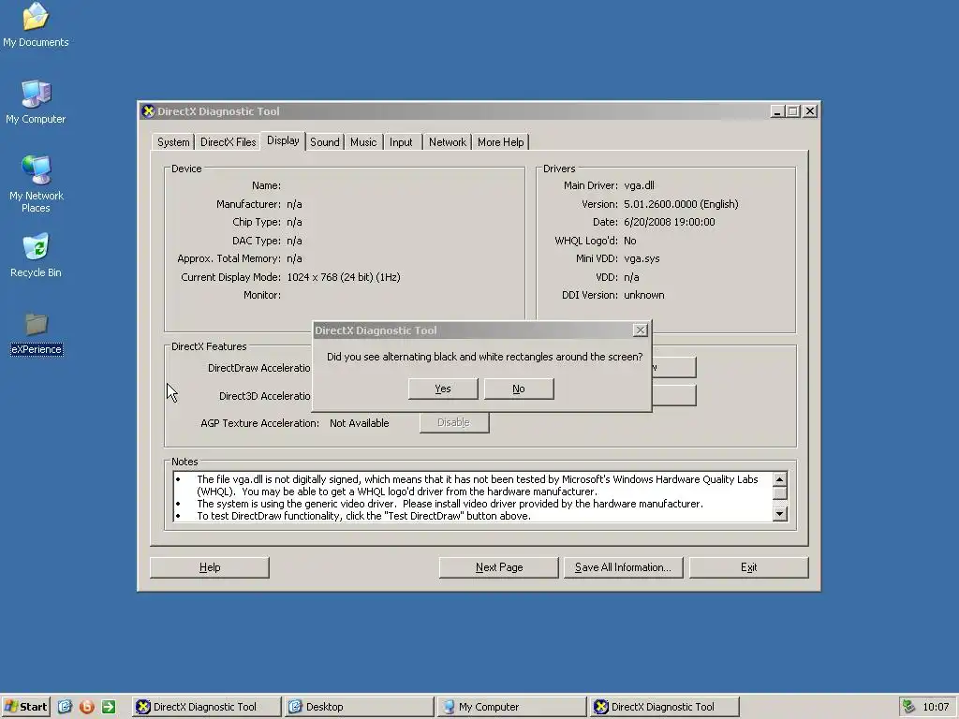Open the Start menu
959x719 pixels.
pos(25,707)
